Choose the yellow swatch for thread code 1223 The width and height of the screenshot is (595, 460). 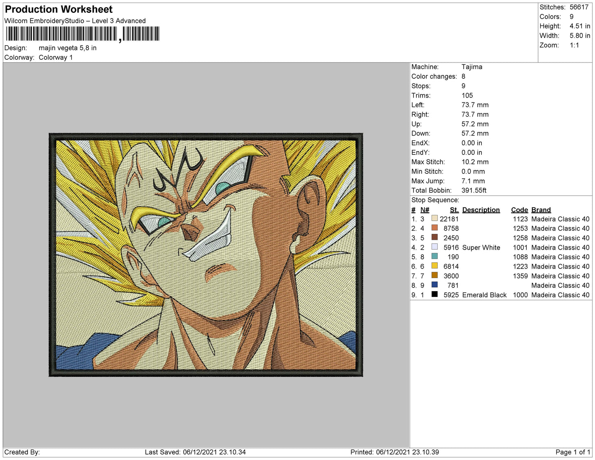434,266
